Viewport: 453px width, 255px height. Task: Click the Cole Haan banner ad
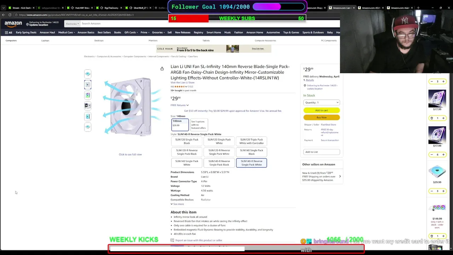tap(214, 49)
